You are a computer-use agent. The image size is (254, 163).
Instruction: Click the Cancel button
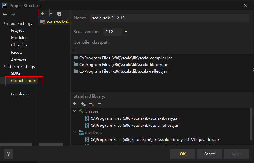click(209, 154)
